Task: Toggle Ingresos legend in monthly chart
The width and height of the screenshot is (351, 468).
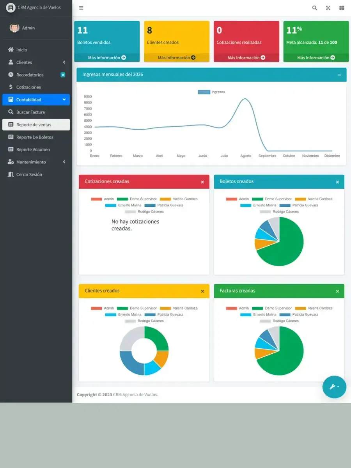Action: [x=211, y=92]
